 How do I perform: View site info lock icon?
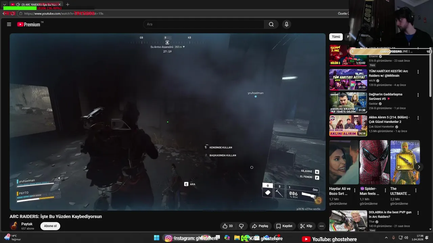pyautogui.click(x=21, y=13)
